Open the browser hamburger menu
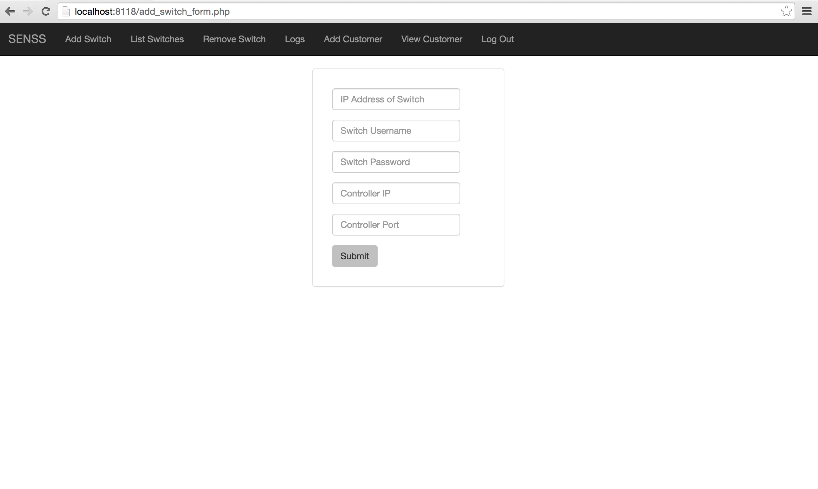 click(x=806, y=12)
